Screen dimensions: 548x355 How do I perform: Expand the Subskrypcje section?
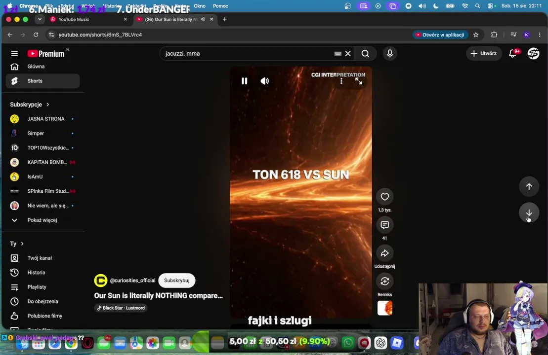(x=30, y=105)
